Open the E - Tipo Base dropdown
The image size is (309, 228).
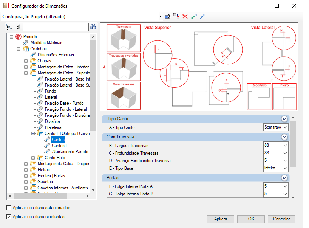click(x=285, y=168)
